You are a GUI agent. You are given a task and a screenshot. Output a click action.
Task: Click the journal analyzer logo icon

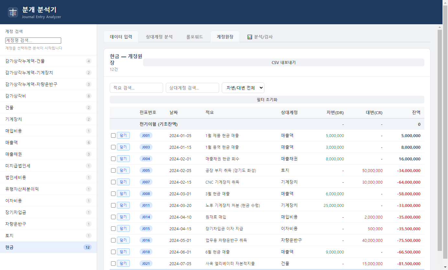coord(13,12)
